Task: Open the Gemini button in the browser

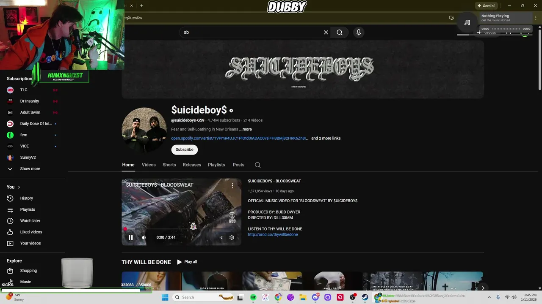Action: tap(486, 6)
